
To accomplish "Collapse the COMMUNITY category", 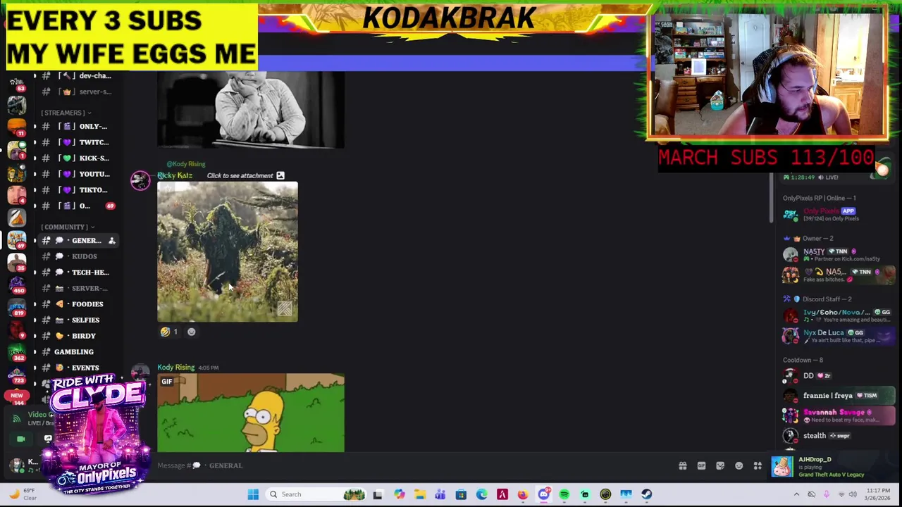I will [68, 227].
